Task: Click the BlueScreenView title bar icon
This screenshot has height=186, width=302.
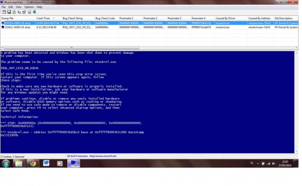Action: [2, 2]
